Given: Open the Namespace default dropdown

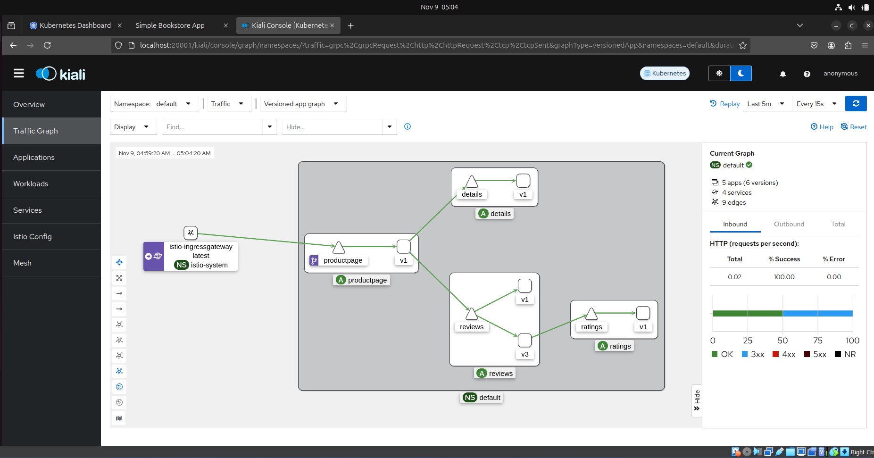Looking at the screenshot, I should (x=154, y=104).
